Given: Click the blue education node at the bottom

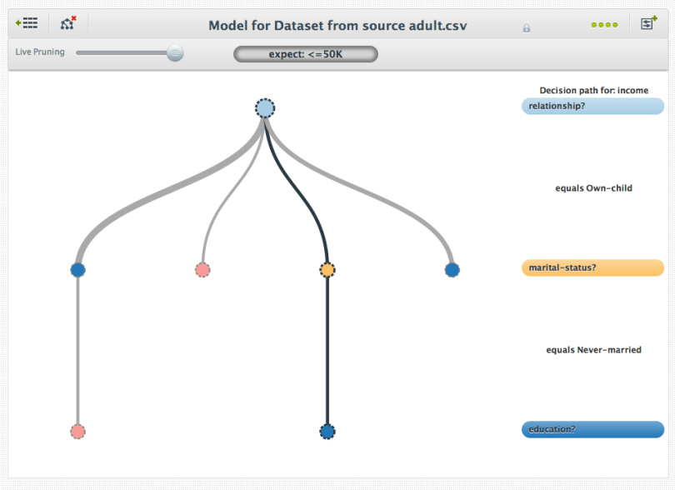Looking at the screenshot, I should click(327, 431).
